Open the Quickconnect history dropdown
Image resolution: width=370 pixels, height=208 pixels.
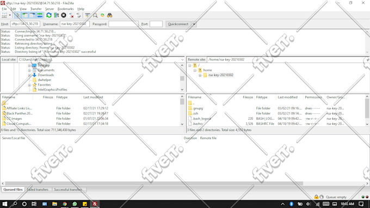[194, 24]
